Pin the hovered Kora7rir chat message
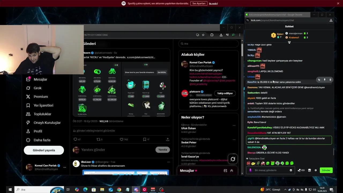 click(x=325, y=80)
